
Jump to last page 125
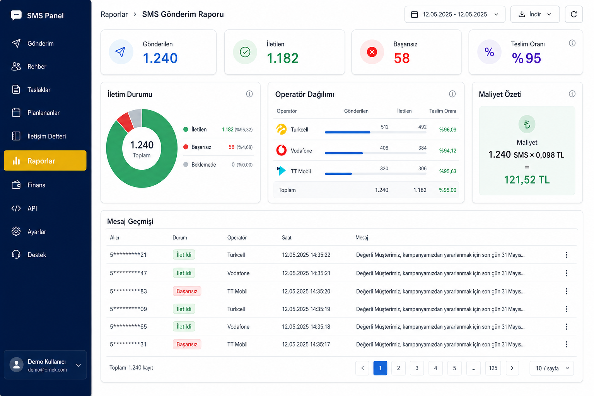[x=493, y=368]
